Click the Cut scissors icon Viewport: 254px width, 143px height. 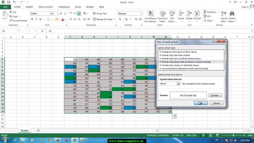(x=11, y=12)
